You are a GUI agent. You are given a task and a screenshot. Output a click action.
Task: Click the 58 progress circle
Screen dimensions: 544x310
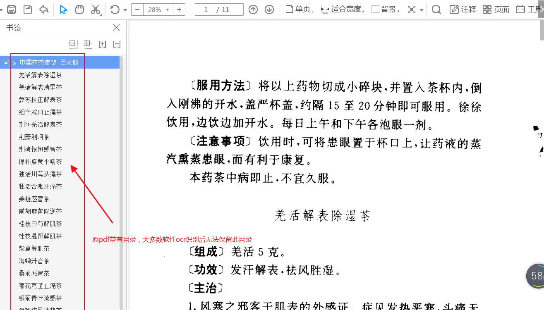tap(537, 276)
